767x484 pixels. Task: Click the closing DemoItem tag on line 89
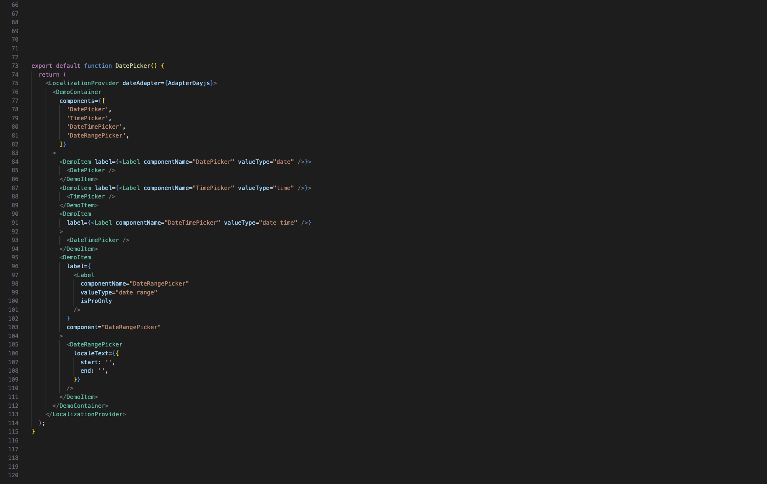pos(79,205)
